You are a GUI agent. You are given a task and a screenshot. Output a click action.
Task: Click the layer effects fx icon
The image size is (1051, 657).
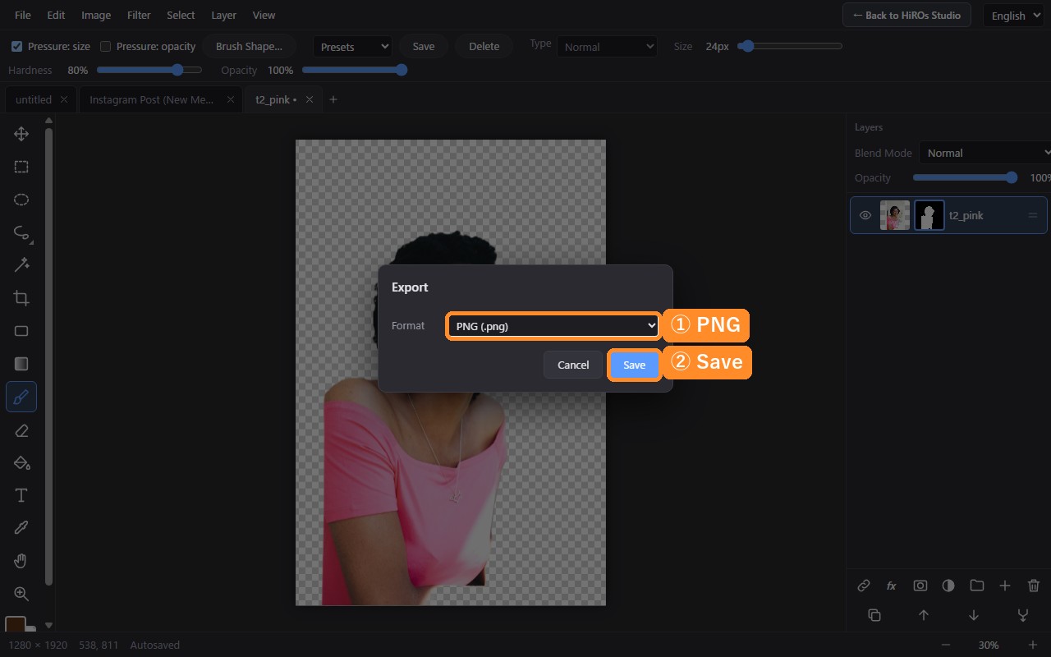pos(892,586)
